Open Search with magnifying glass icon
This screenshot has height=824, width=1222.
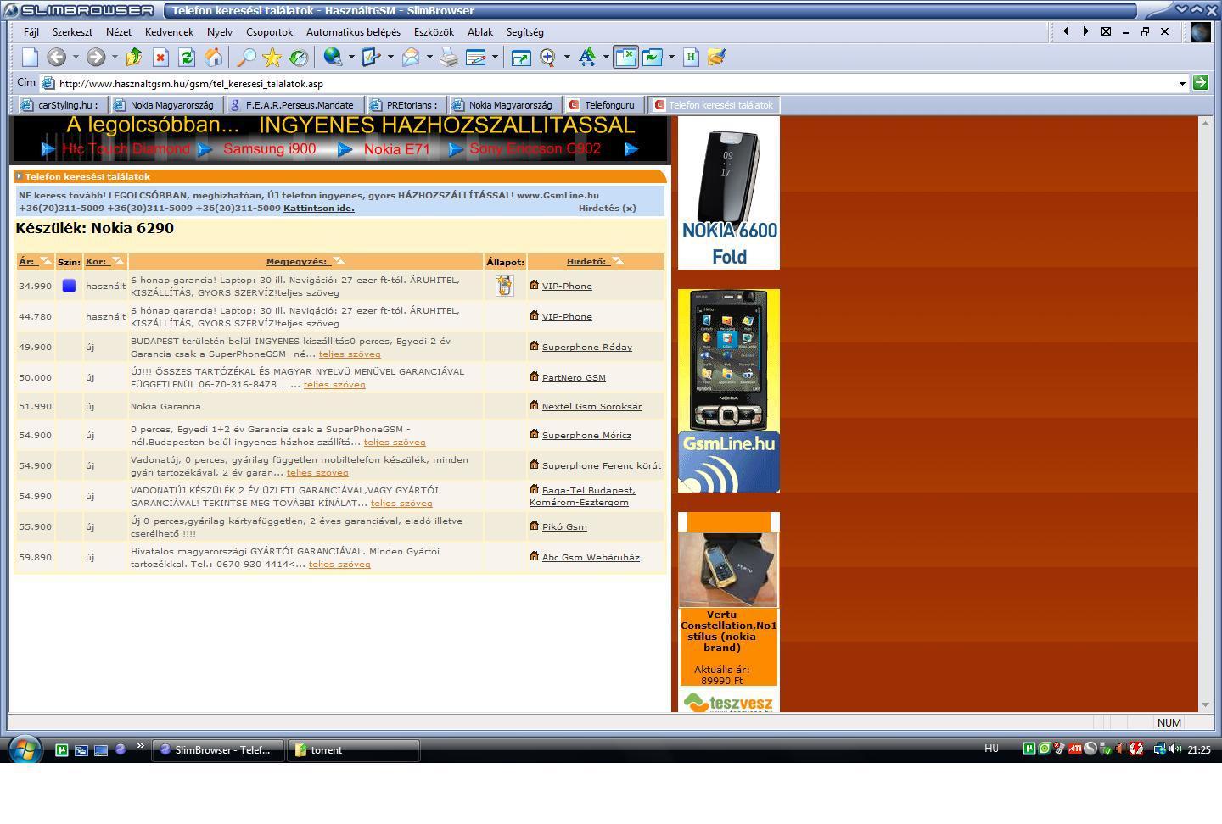pyautogui.click(x=246, y=57)
